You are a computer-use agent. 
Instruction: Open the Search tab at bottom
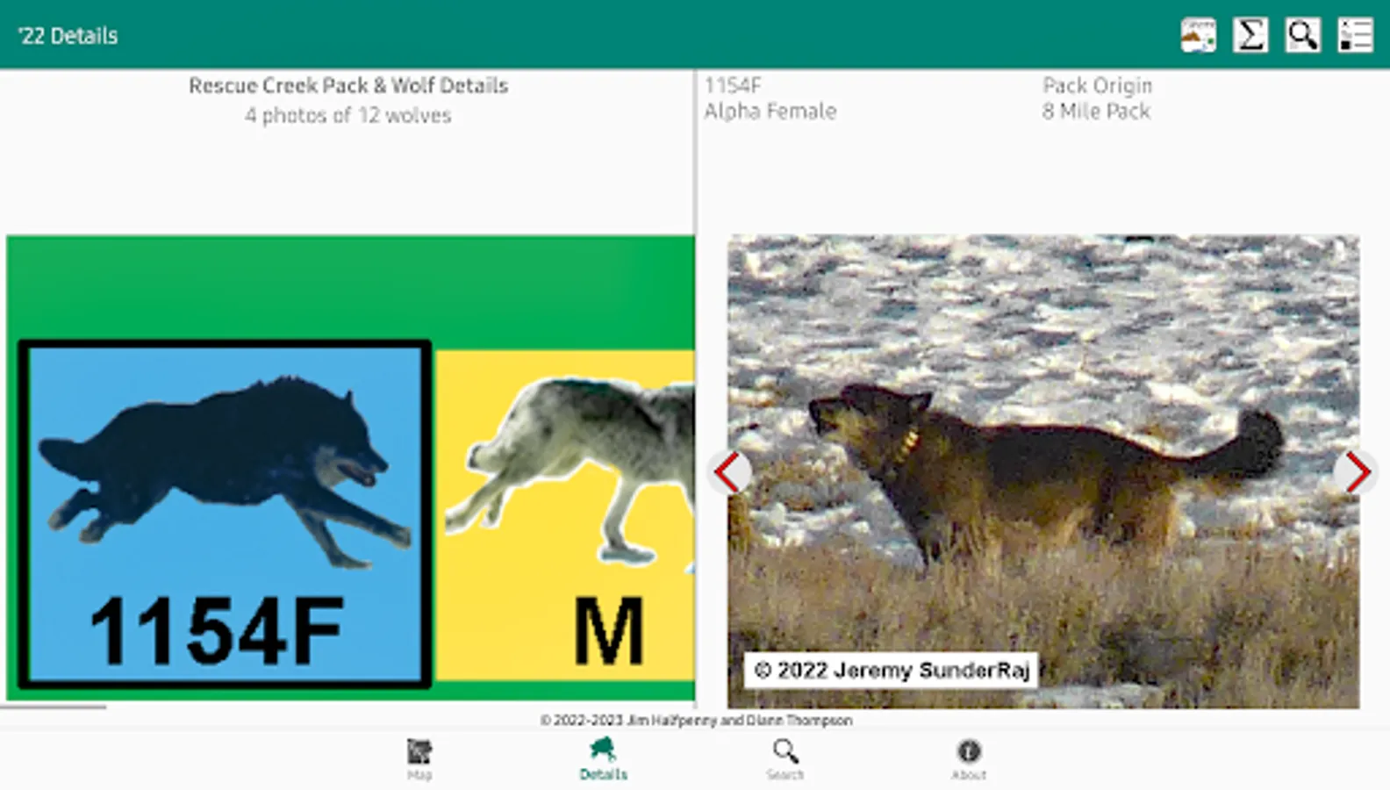[x=785, y=759]
